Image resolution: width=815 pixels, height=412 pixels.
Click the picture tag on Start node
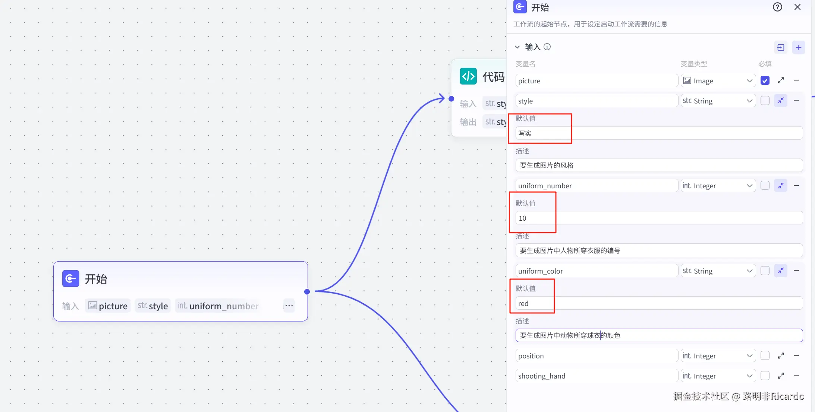coord(108,306)
